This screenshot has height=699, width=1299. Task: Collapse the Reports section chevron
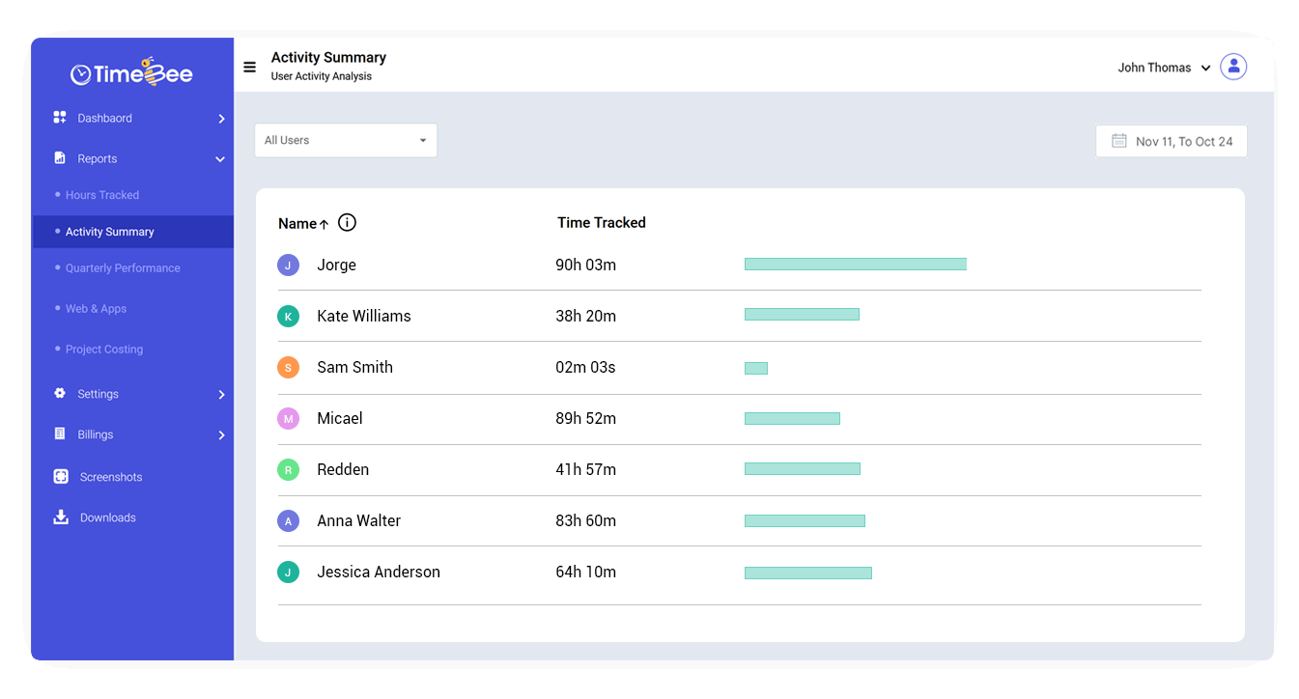220,158
